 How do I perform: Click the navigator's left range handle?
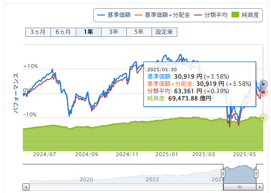(x=223, y=173)
